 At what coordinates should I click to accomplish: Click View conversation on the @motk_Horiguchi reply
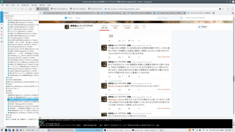pos(164,89)
